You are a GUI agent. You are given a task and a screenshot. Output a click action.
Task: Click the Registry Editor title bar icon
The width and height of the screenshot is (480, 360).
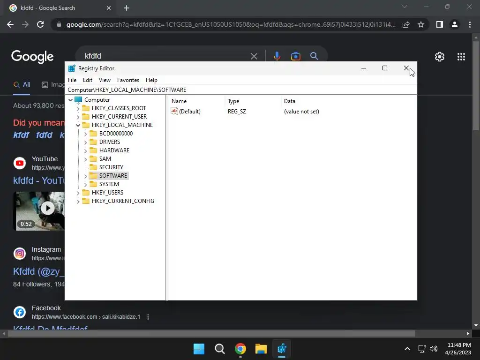pos(72,68)
